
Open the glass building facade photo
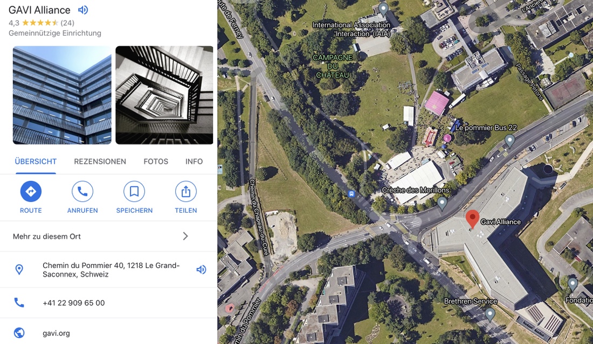click(62, 95)
